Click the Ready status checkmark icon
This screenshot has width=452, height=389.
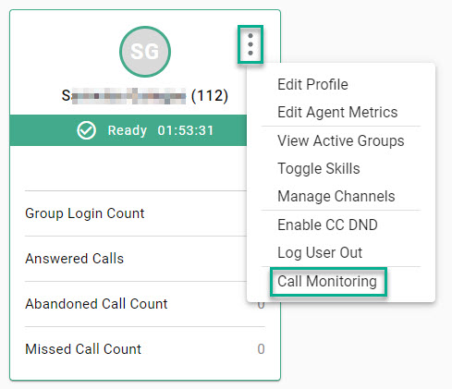click(86, 130)
